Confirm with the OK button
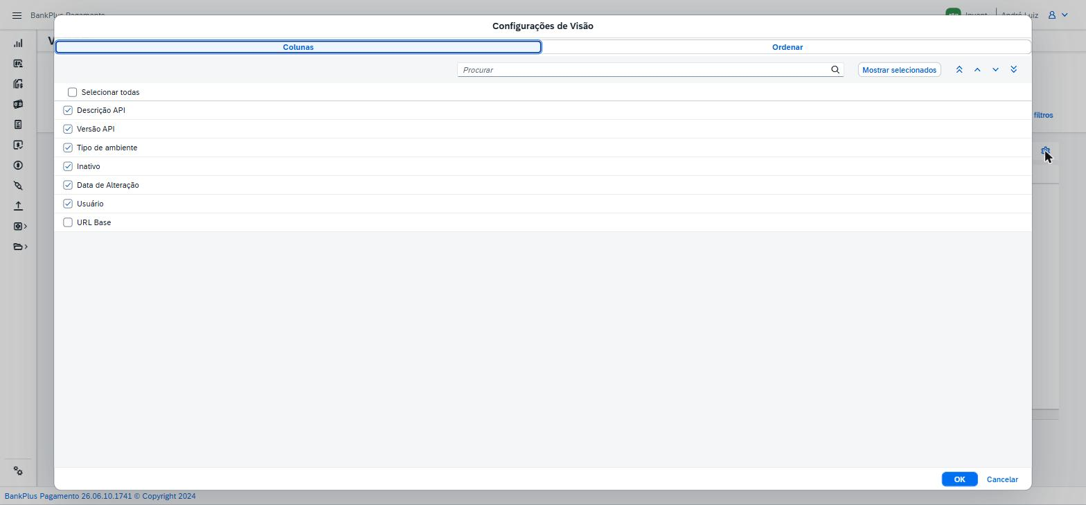Screen dimensions: 1086x505 tap(959, 479)
